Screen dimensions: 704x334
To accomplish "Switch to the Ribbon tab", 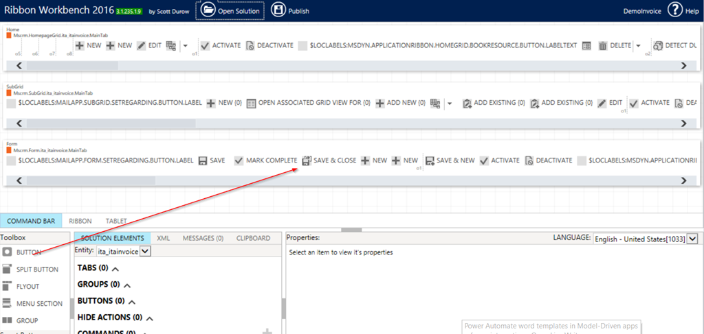I will pyautogui.click(x=80, y=221).
